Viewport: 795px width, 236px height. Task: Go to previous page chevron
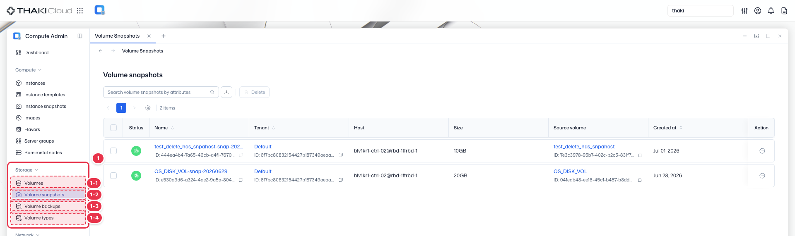(108, 108)
